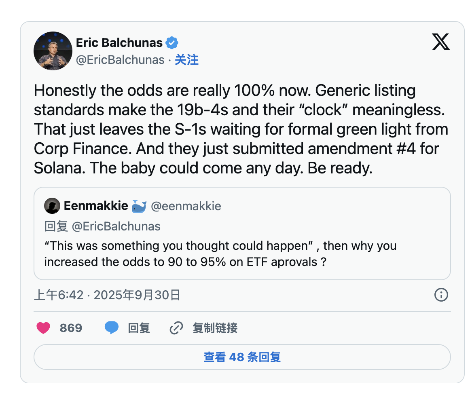Image resolution: width=470 pixels, height=397 pixels.
Task: Click the blue verified badge
Action: [x=171, y=42]
